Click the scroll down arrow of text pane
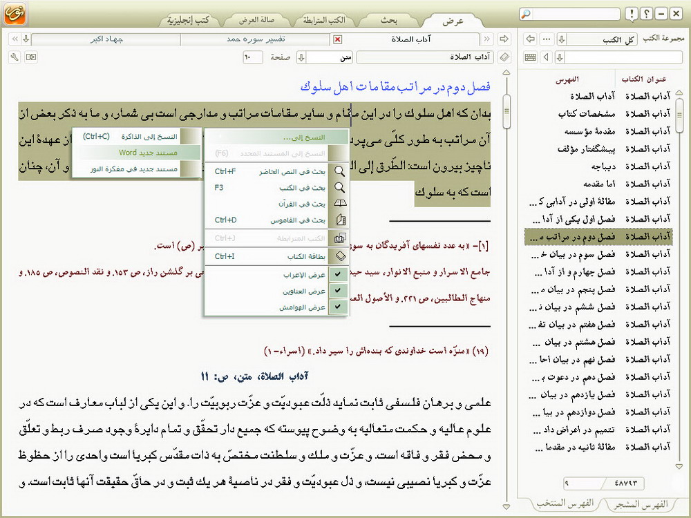The image size is (691, 518). point(507,506)
